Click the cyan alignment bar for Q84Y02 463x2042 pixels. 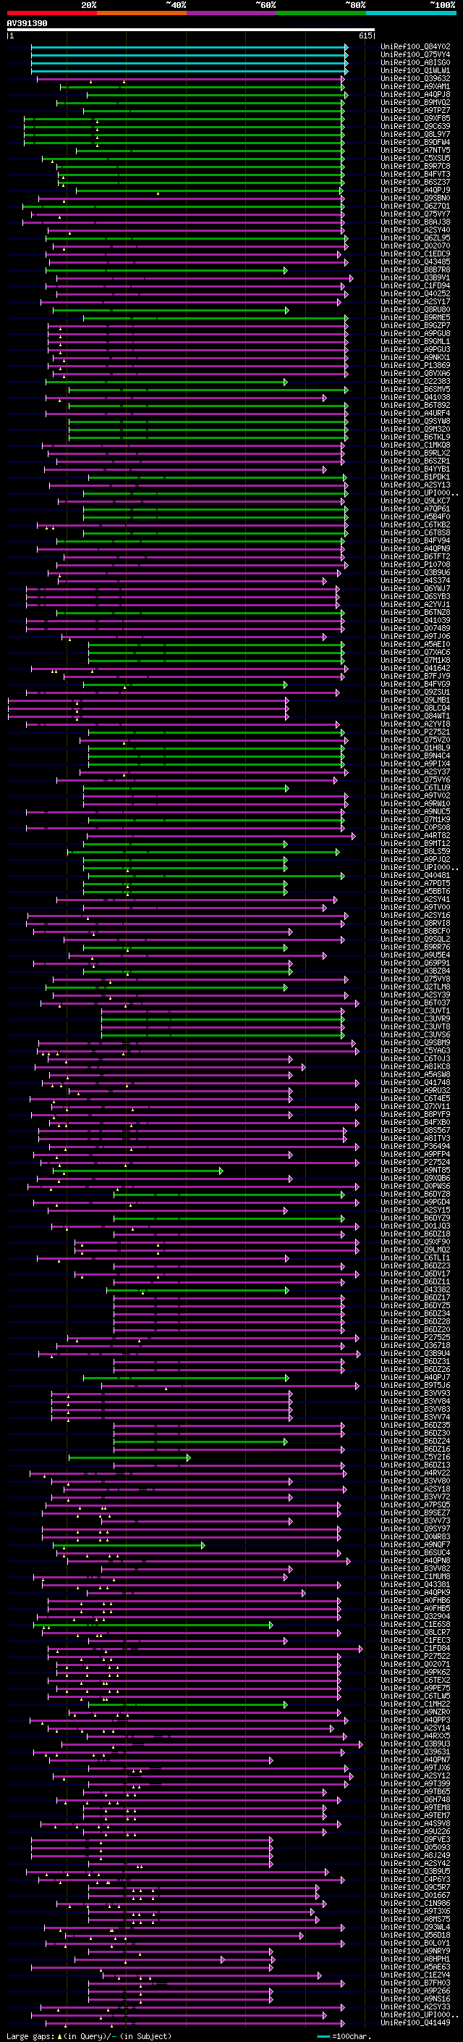coord(189,47)
